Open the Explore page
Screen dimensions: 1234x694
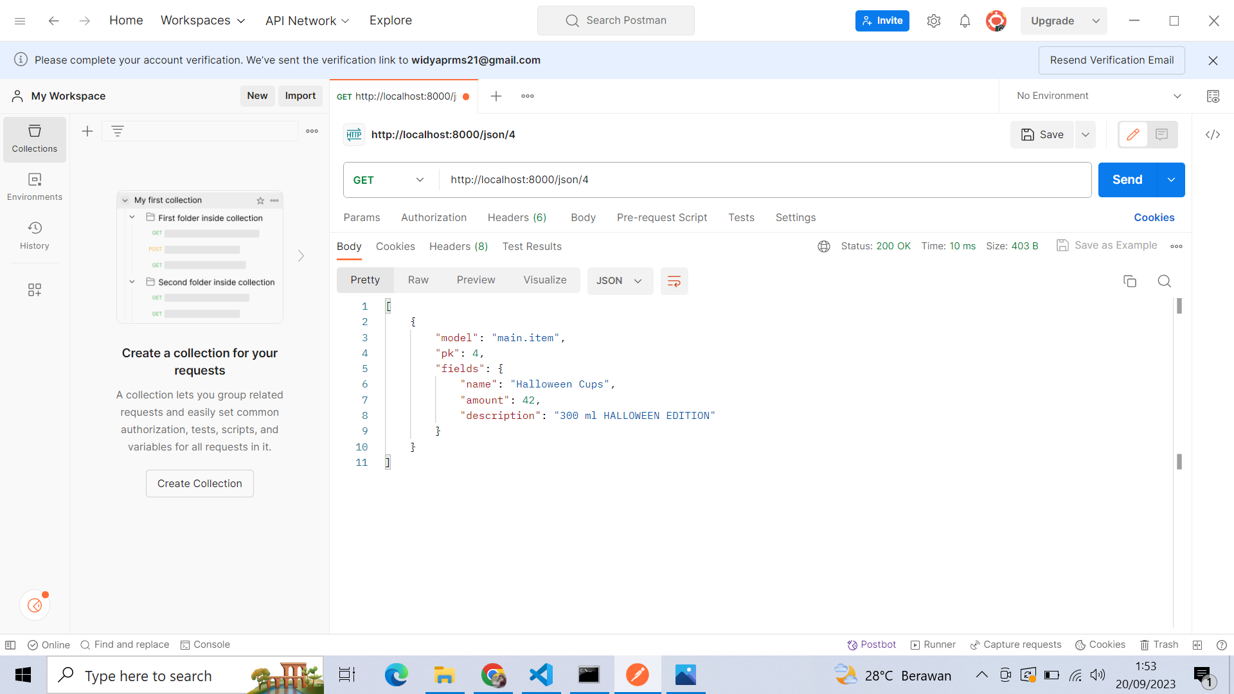point(390,20)
